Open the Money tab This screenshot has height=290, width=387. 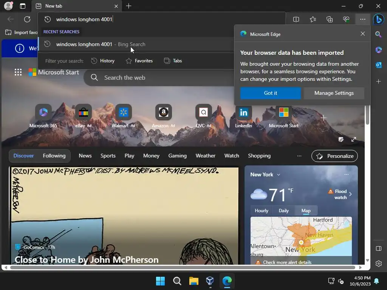151,156
